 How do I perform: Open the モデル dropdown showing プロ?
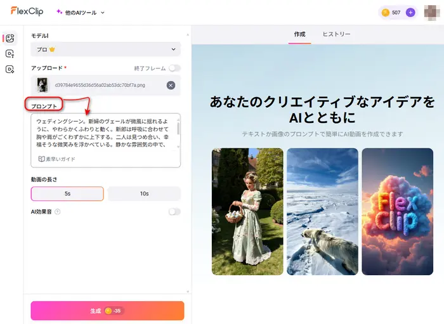[x=106, y=49]
